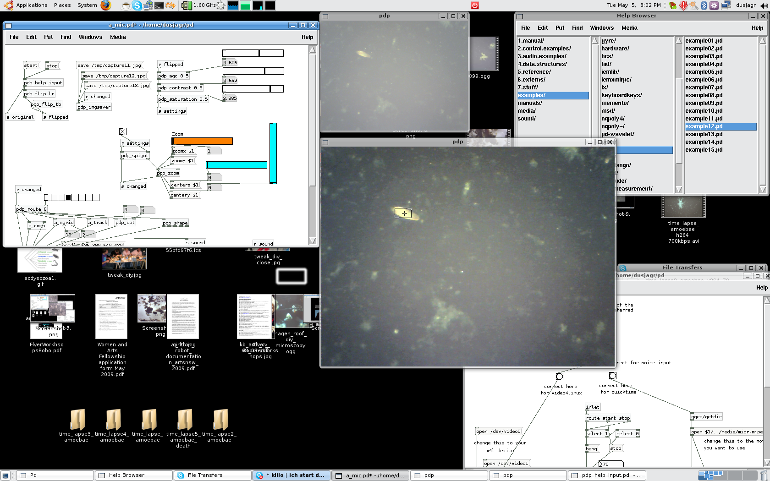Click save /tmp/capture12.jpg message
The image size is (770, 481).
(115, 76)
